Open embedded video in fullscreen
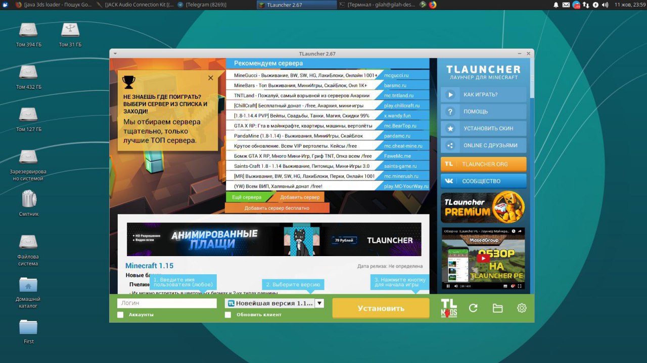Viewport: 647px width, 363px height. (520, 286)
